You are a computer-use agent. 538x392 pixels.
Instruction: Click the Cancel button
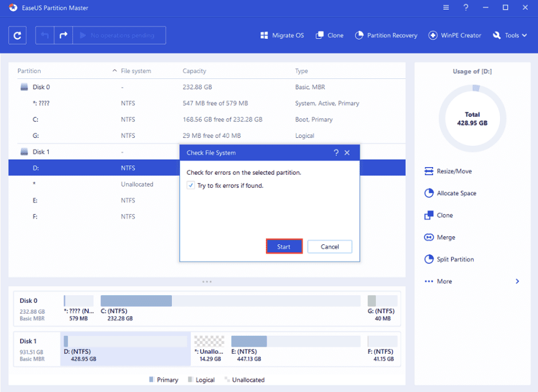(329, 247)
